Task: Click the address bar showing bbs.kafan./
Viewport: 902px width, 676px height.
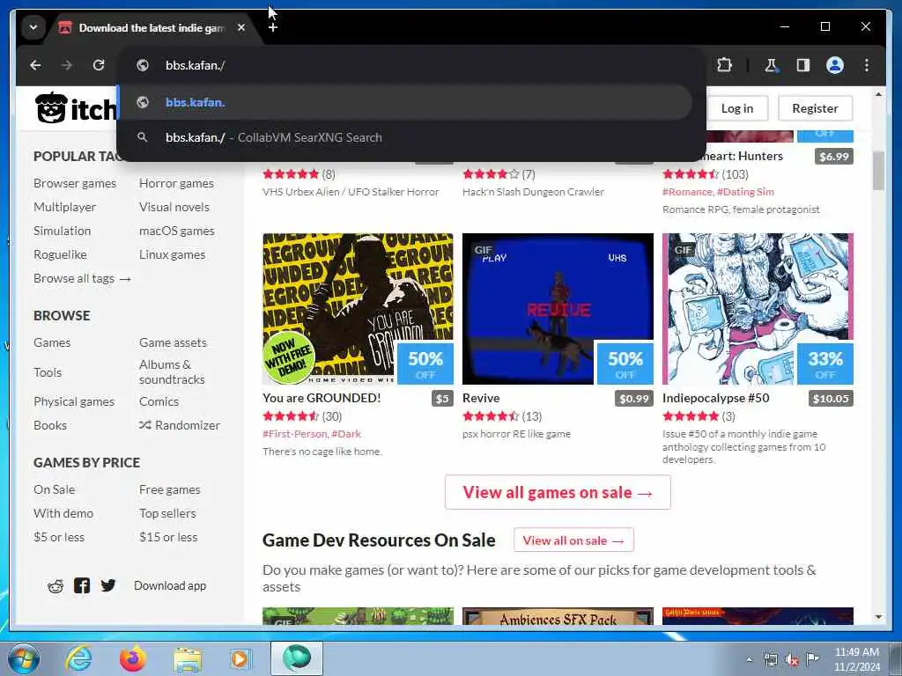Action: click(410, 65)
